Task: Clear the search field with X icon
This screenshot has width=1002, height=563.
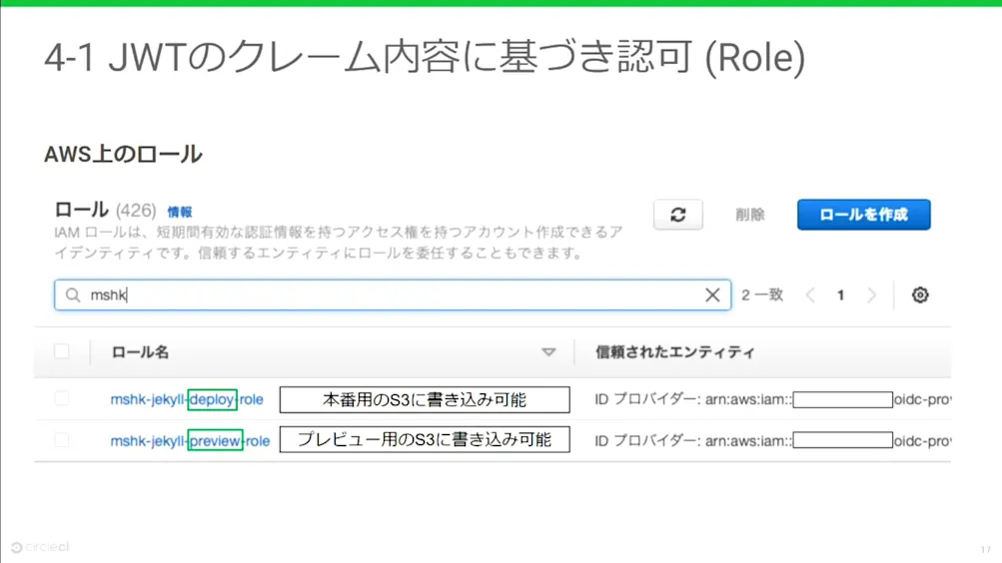Action: (x=712, y=294)
